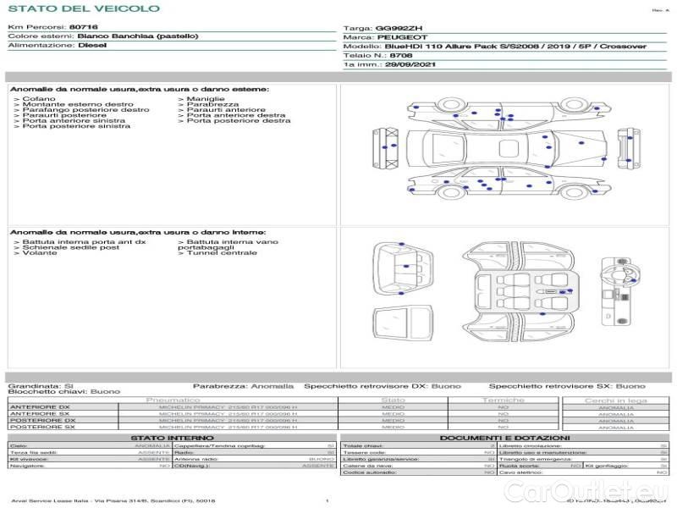This screenshot has height=508, width=677.
Task: Click the 'Termiche' column header
Action: [x=504, y=400]
